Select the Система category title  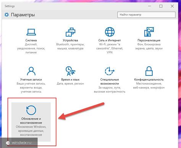coord(31,40)
